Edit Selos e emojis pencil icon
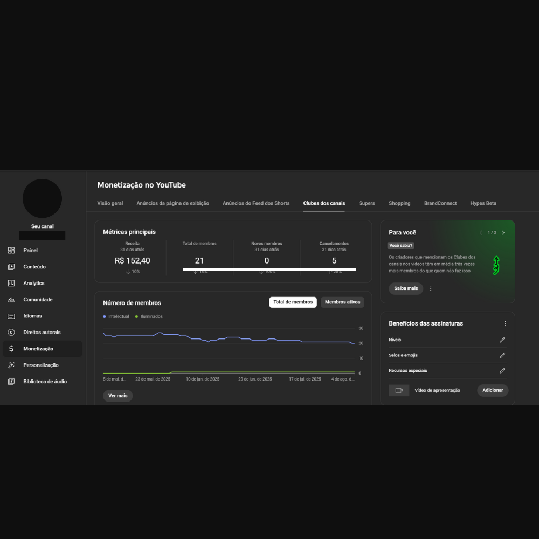 click(502, 355)
